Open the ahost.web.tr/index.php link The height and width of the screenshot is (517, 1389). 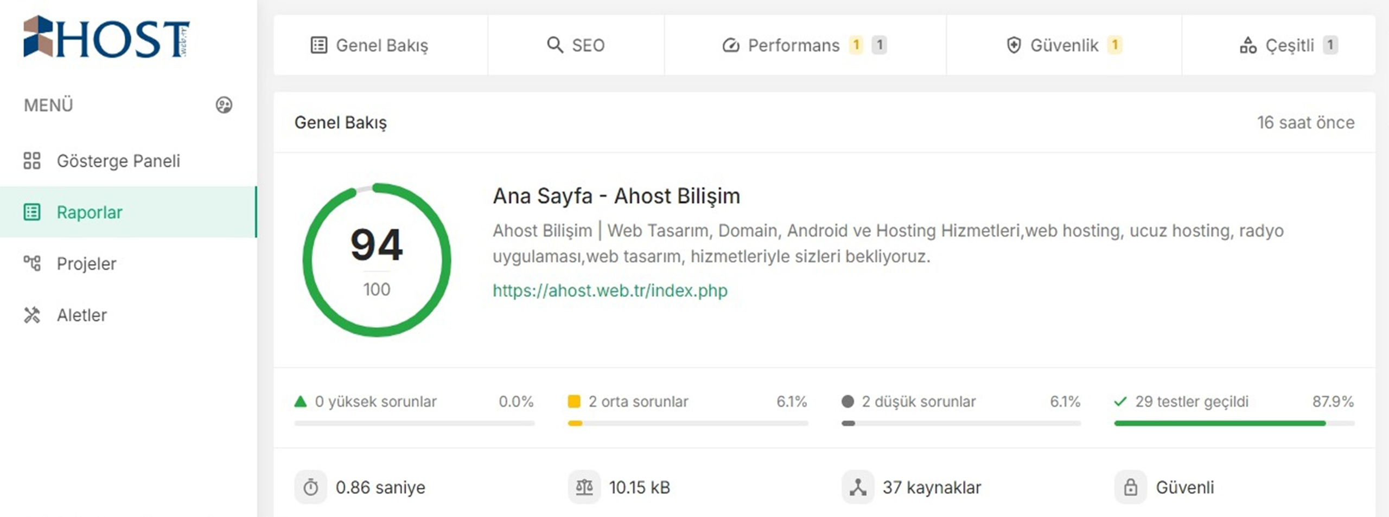point(610,291)
